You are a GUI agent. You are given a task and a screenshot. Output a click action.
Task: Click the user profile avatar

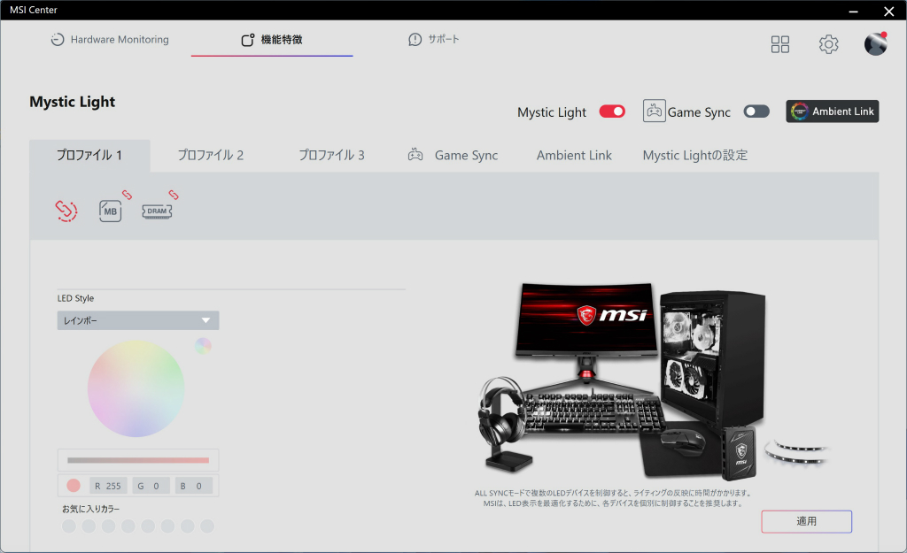point(875,44)
